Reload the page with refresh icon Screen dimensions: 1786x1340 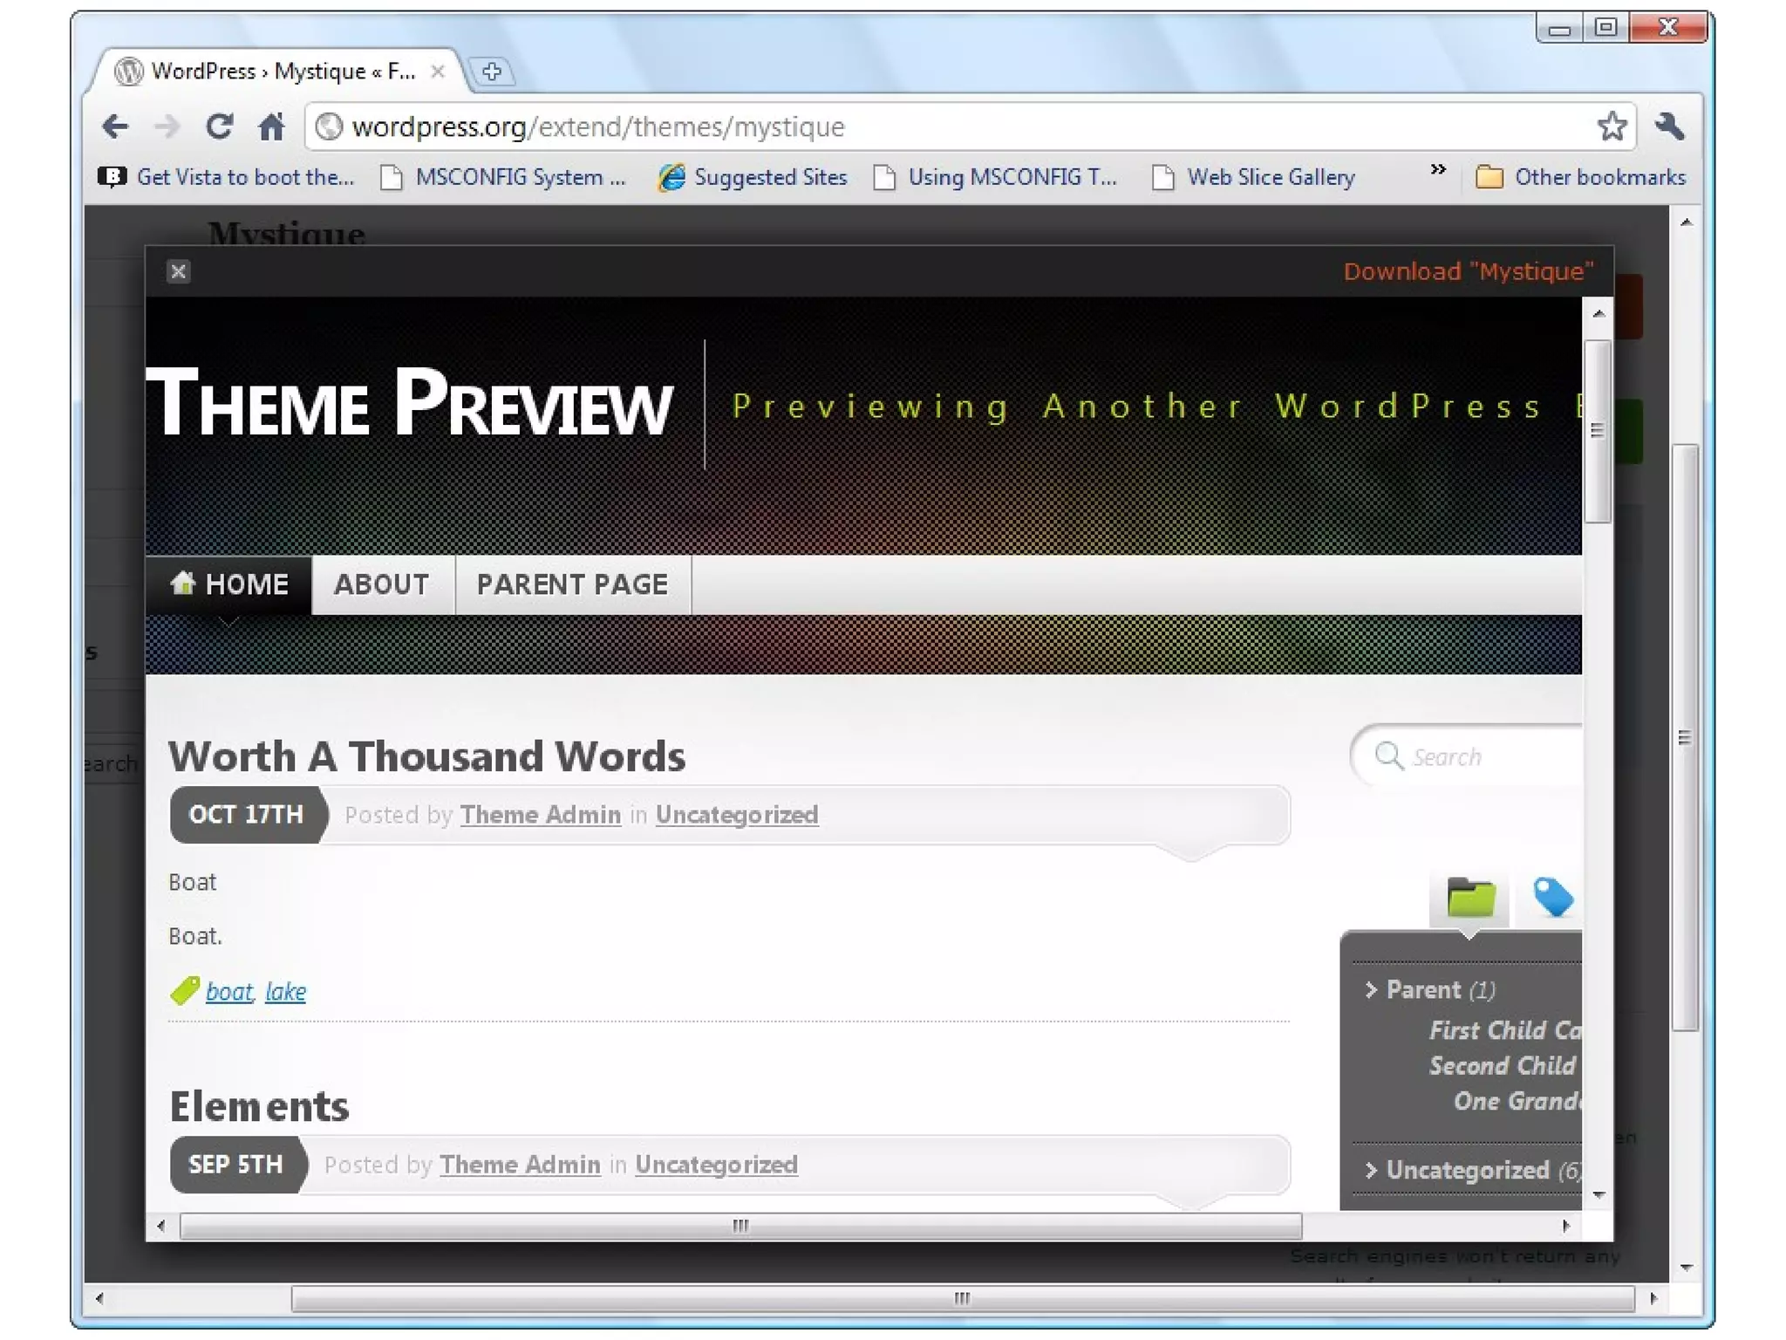click(219, 127)
